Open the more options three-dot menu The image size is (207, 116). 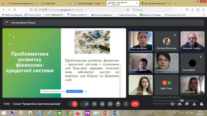pos(126,104)
